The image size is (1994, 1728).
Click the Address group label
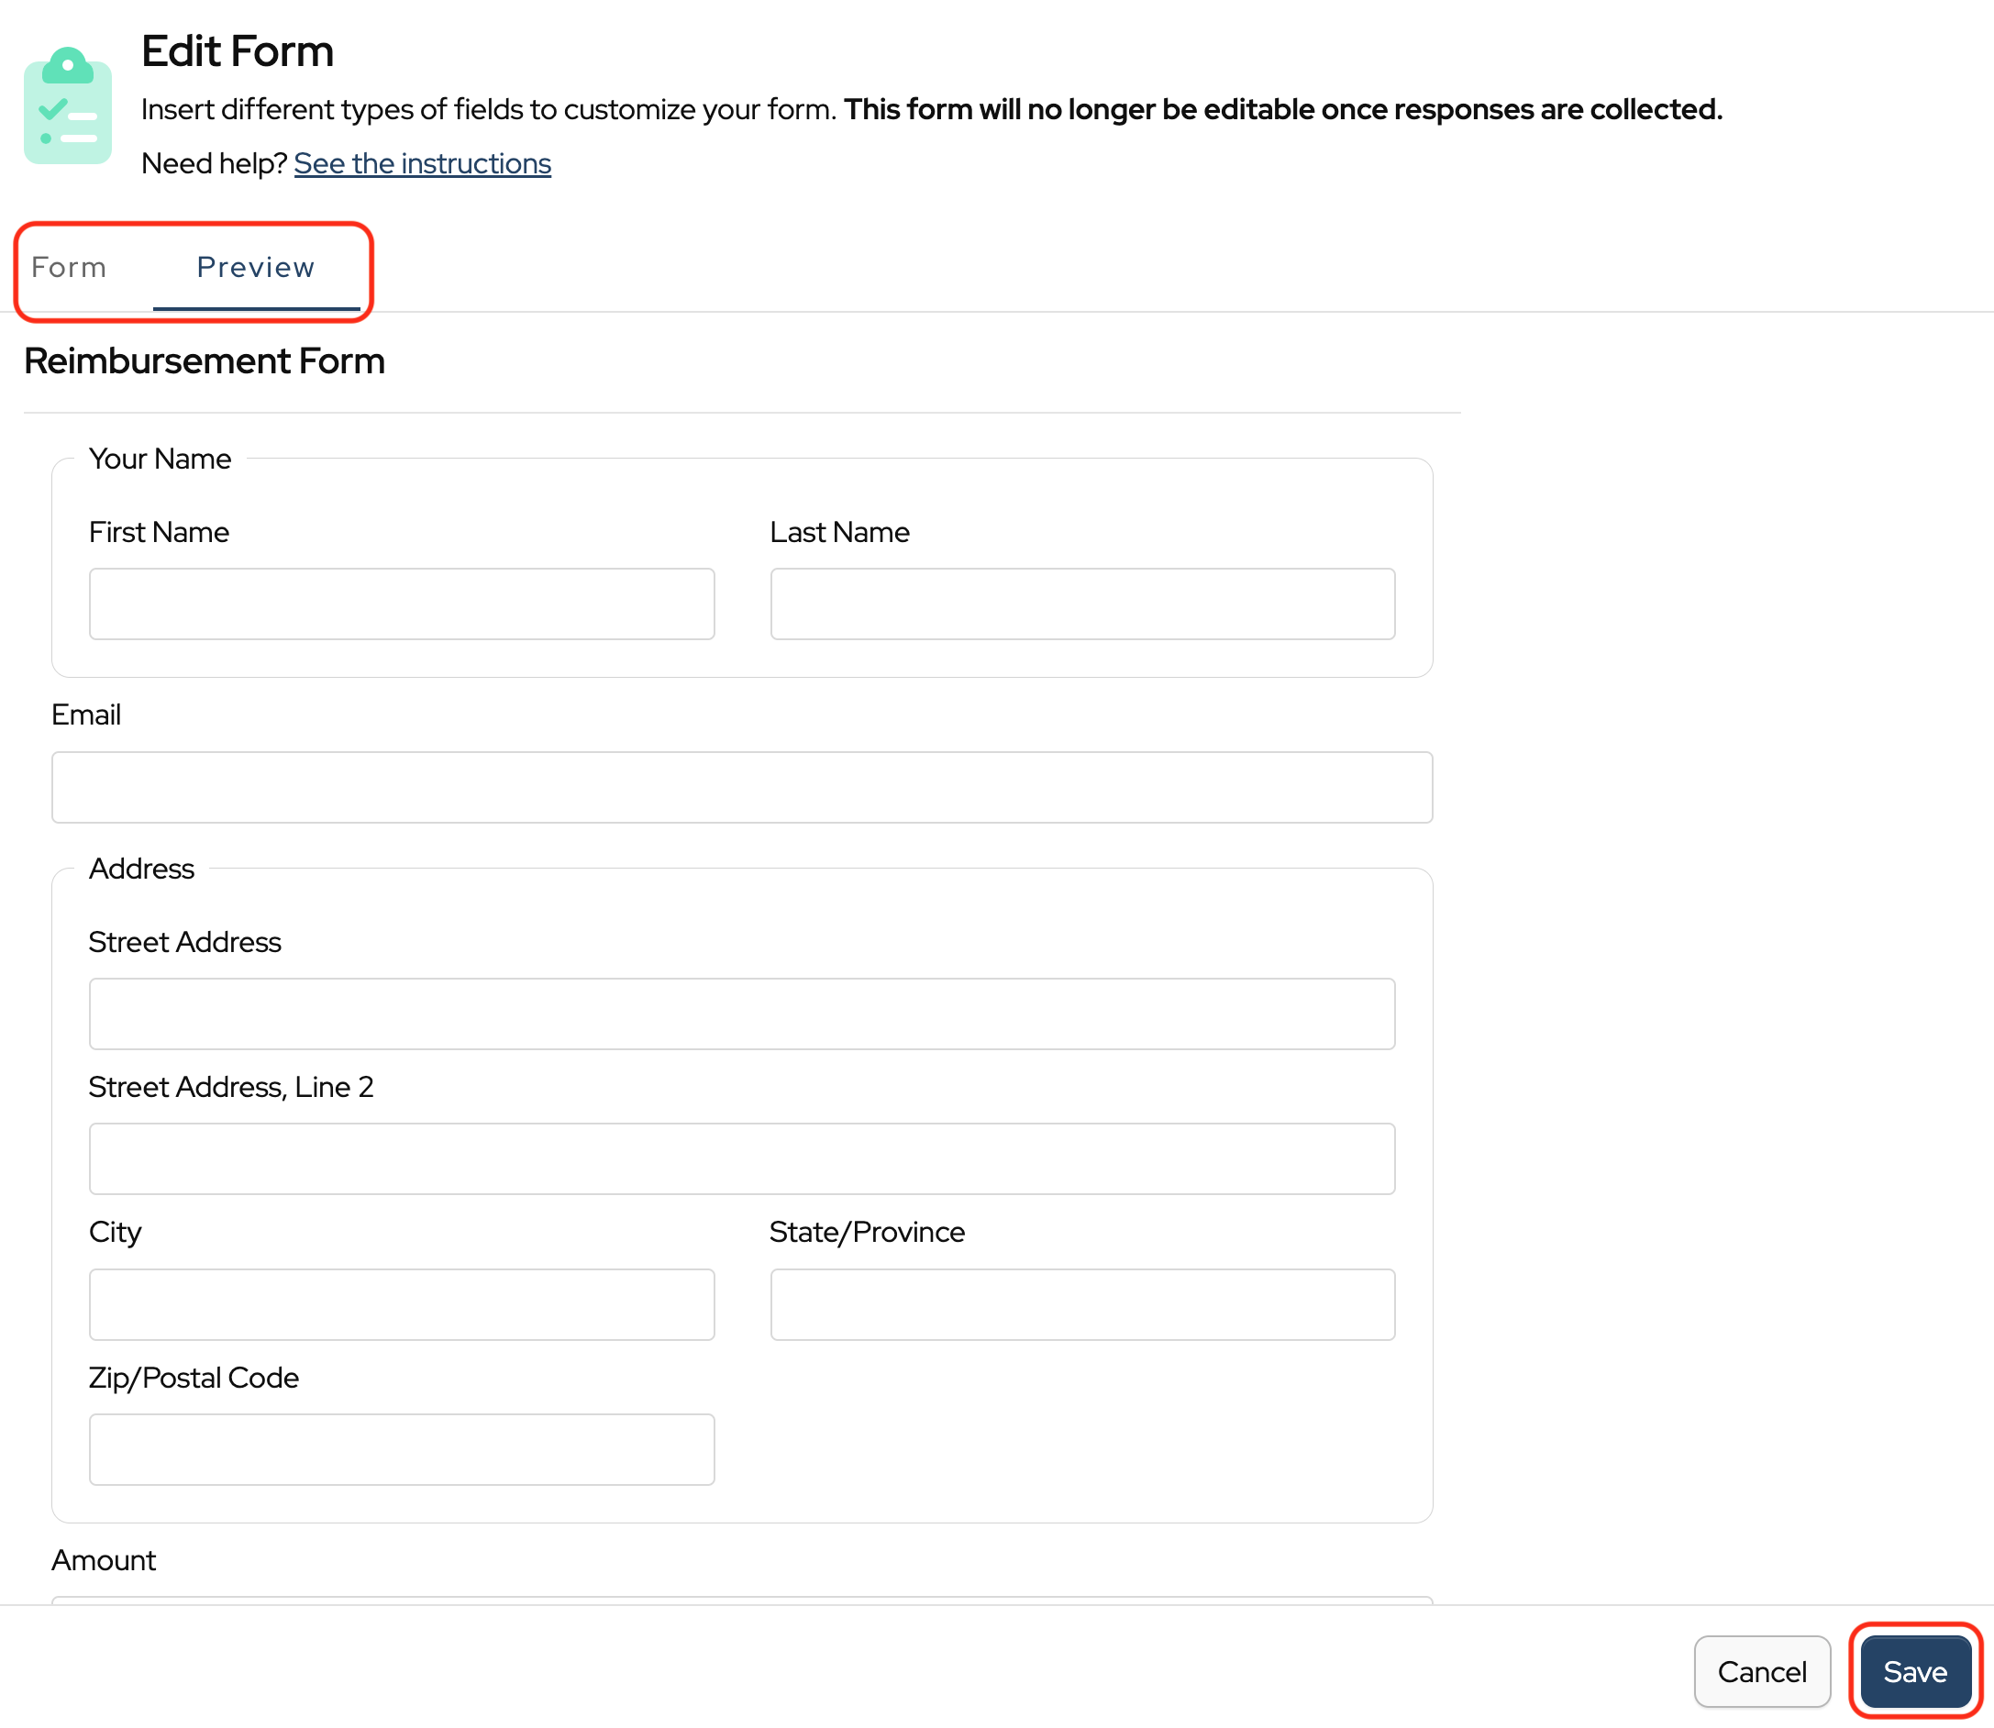142,869
